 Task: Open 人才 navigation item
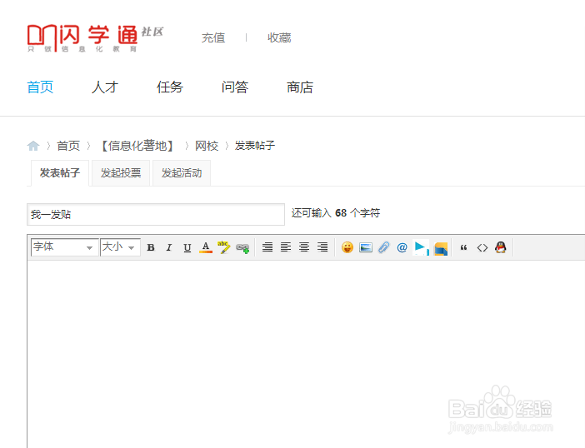(105, 87)
